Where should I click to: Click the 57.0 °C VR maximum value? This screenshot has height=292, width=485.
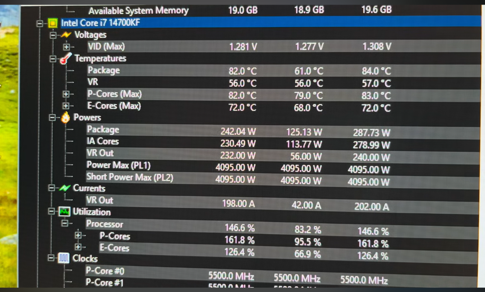coord(376,84)
